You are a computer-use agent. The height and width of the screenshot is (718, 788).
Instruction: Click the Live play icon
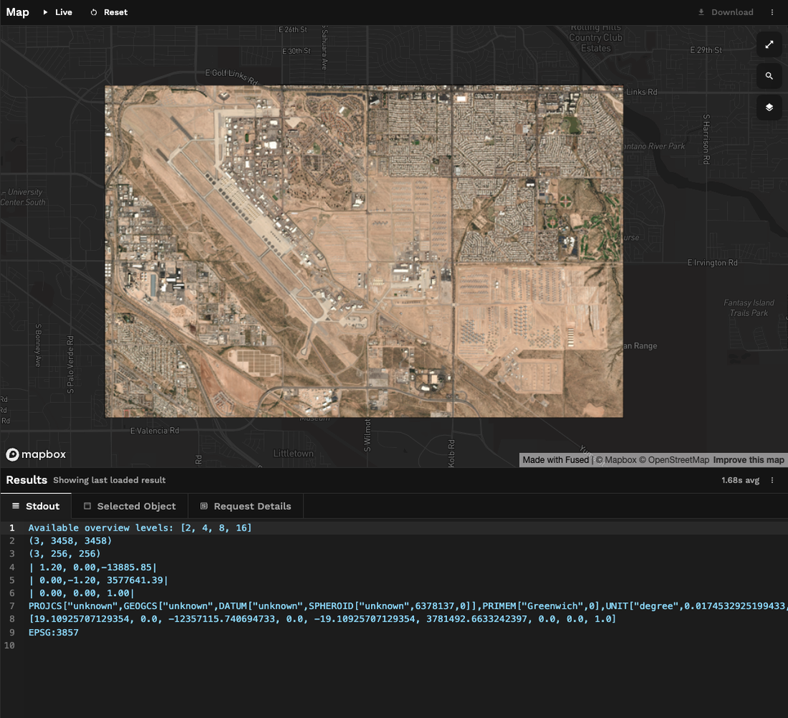[x=46, y=12]
